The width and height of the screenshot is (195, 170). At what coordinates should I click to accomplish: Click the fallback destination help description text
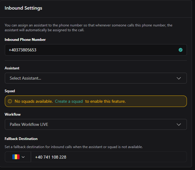click(x=74, y=147)
